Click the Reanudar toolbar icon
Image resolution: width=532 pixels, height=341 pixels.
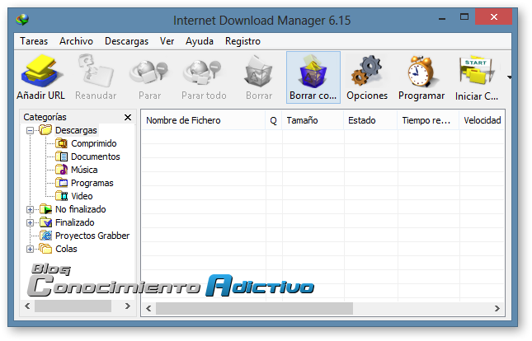[96, 70]
